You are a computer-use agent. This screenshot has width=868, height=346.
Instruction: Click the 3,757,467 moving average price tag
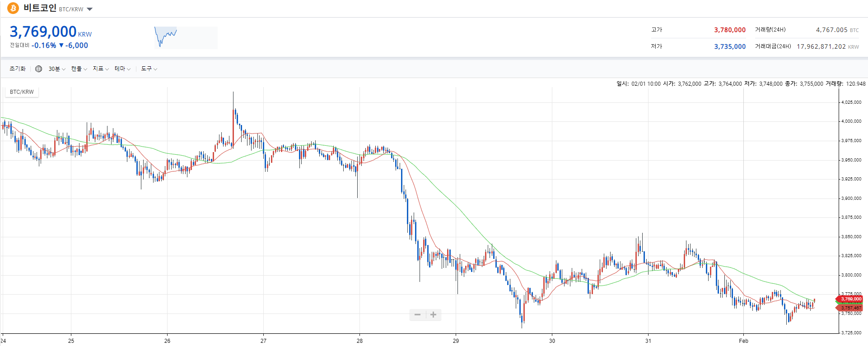click(x=850, y=308)
